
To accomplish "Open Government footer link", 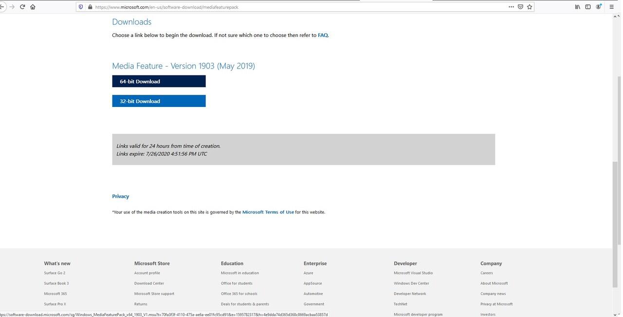I will (x=314, y=304).
